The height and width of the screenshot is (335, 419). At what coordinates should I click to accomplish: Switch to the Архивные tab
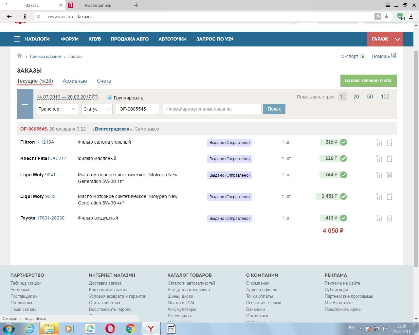click(75, 81)
